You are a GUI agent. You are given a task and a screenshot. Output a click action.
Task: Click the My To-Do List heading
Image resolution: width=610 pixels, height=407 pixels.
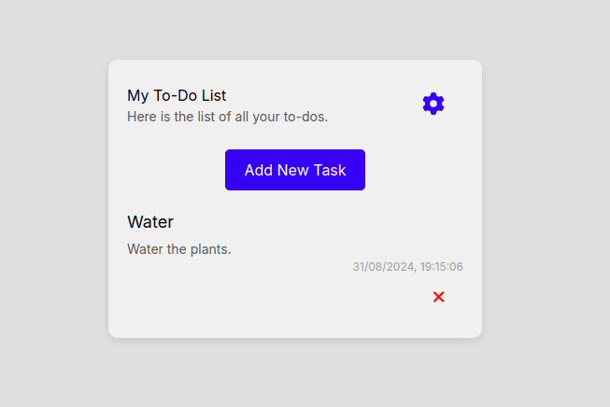point(177,95)
